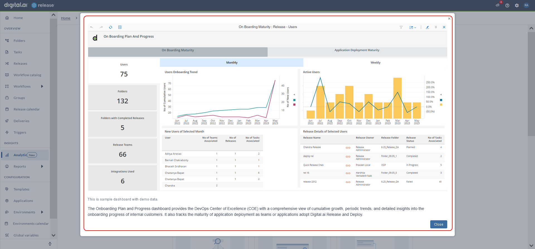
Task: Open the dashboard details list icon
Action: 120,27
